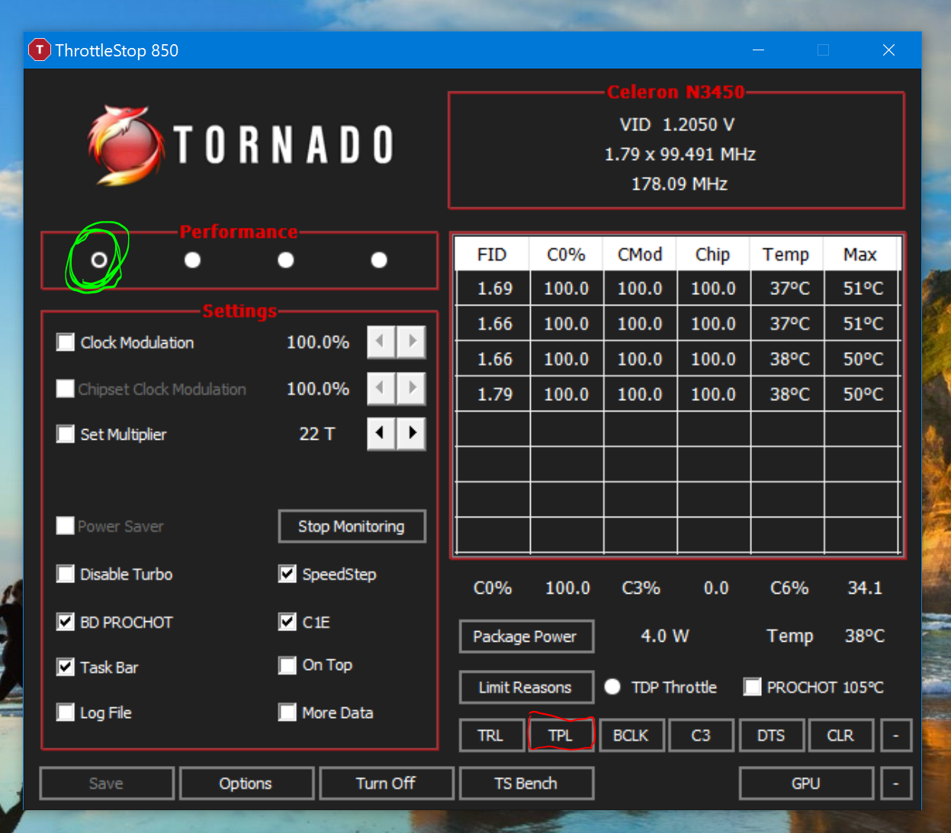Click the Chip column header

[x=713, y=255]
